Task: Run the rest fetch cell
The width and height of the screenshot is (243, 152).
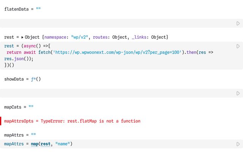Action: pyautogui.click(x=238, y=46)
